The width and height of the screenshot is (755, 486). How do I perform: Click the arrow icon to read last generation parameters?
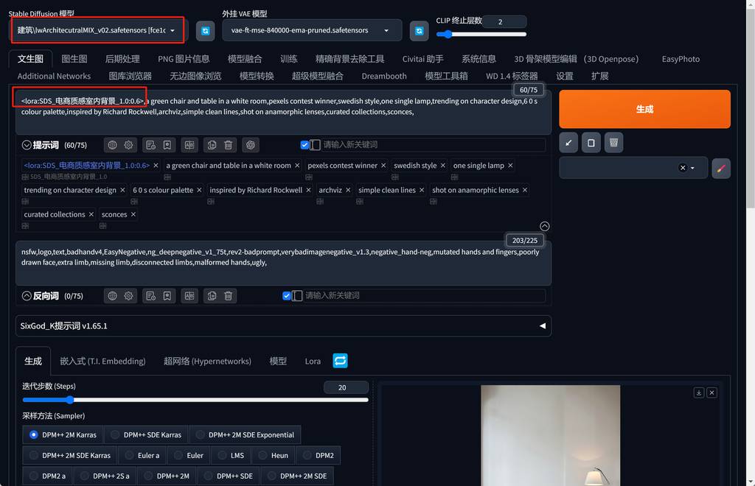(x=568, y=142)
